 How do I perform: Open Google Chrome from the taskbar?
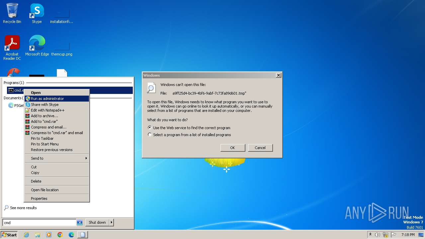pyautogui.click(x=60, y=235)
